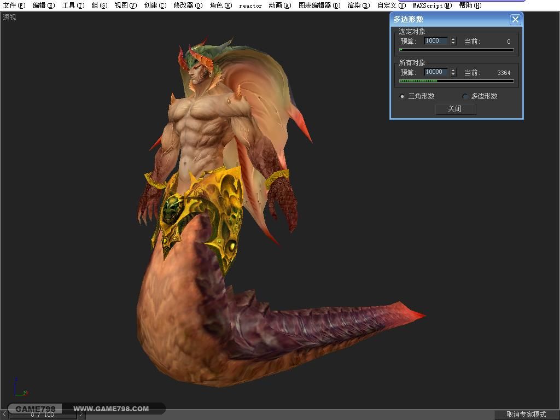
Task: Click the 透视 viewport label
Action: (10, 17)
